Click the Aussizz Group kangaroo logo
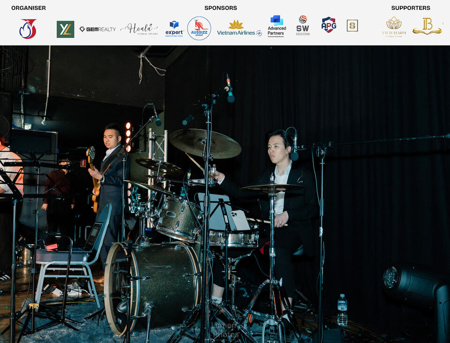 point(199,29)
